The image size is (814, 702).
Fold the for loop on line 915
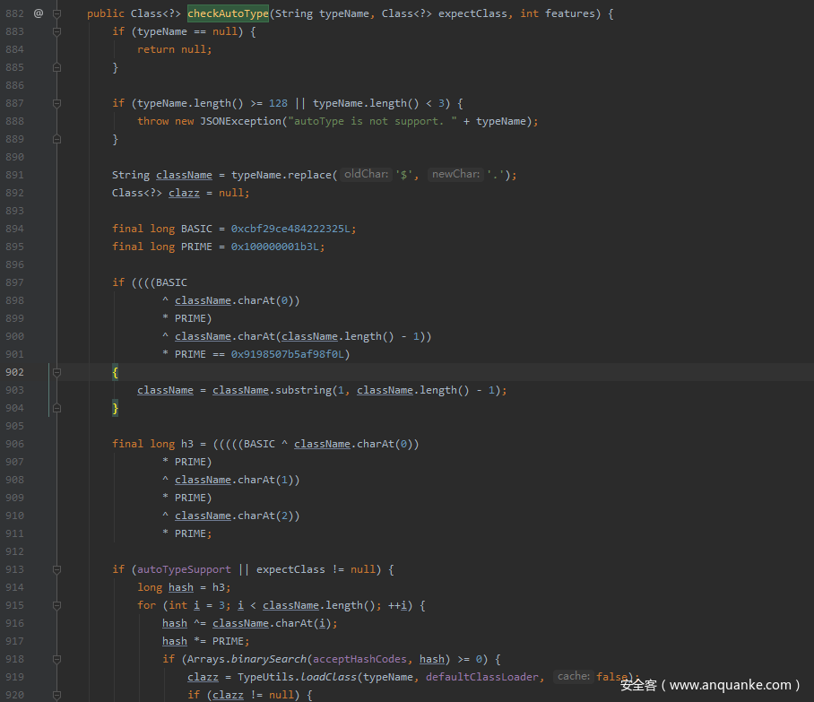(57, 605)
